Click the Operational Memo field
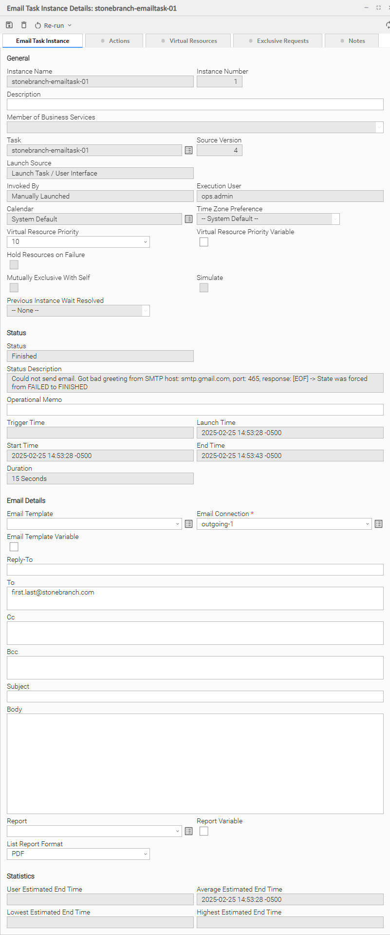 [x=195, y=410]
